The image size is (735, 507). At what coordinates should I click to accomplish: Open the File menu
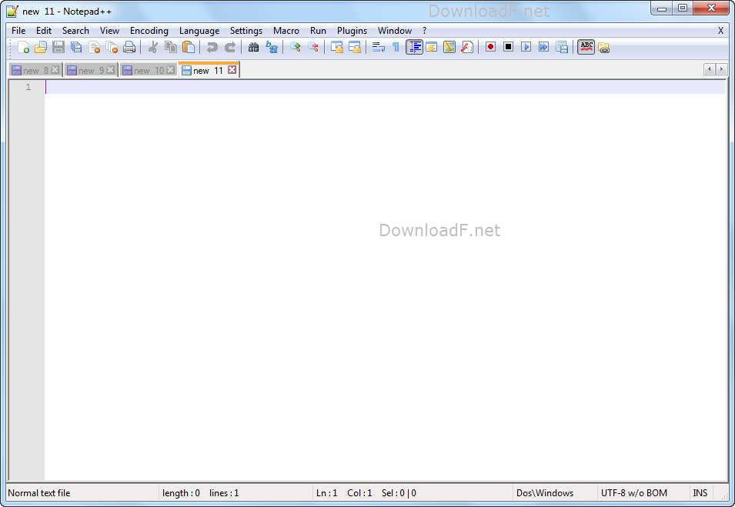(x=18, y=31)
